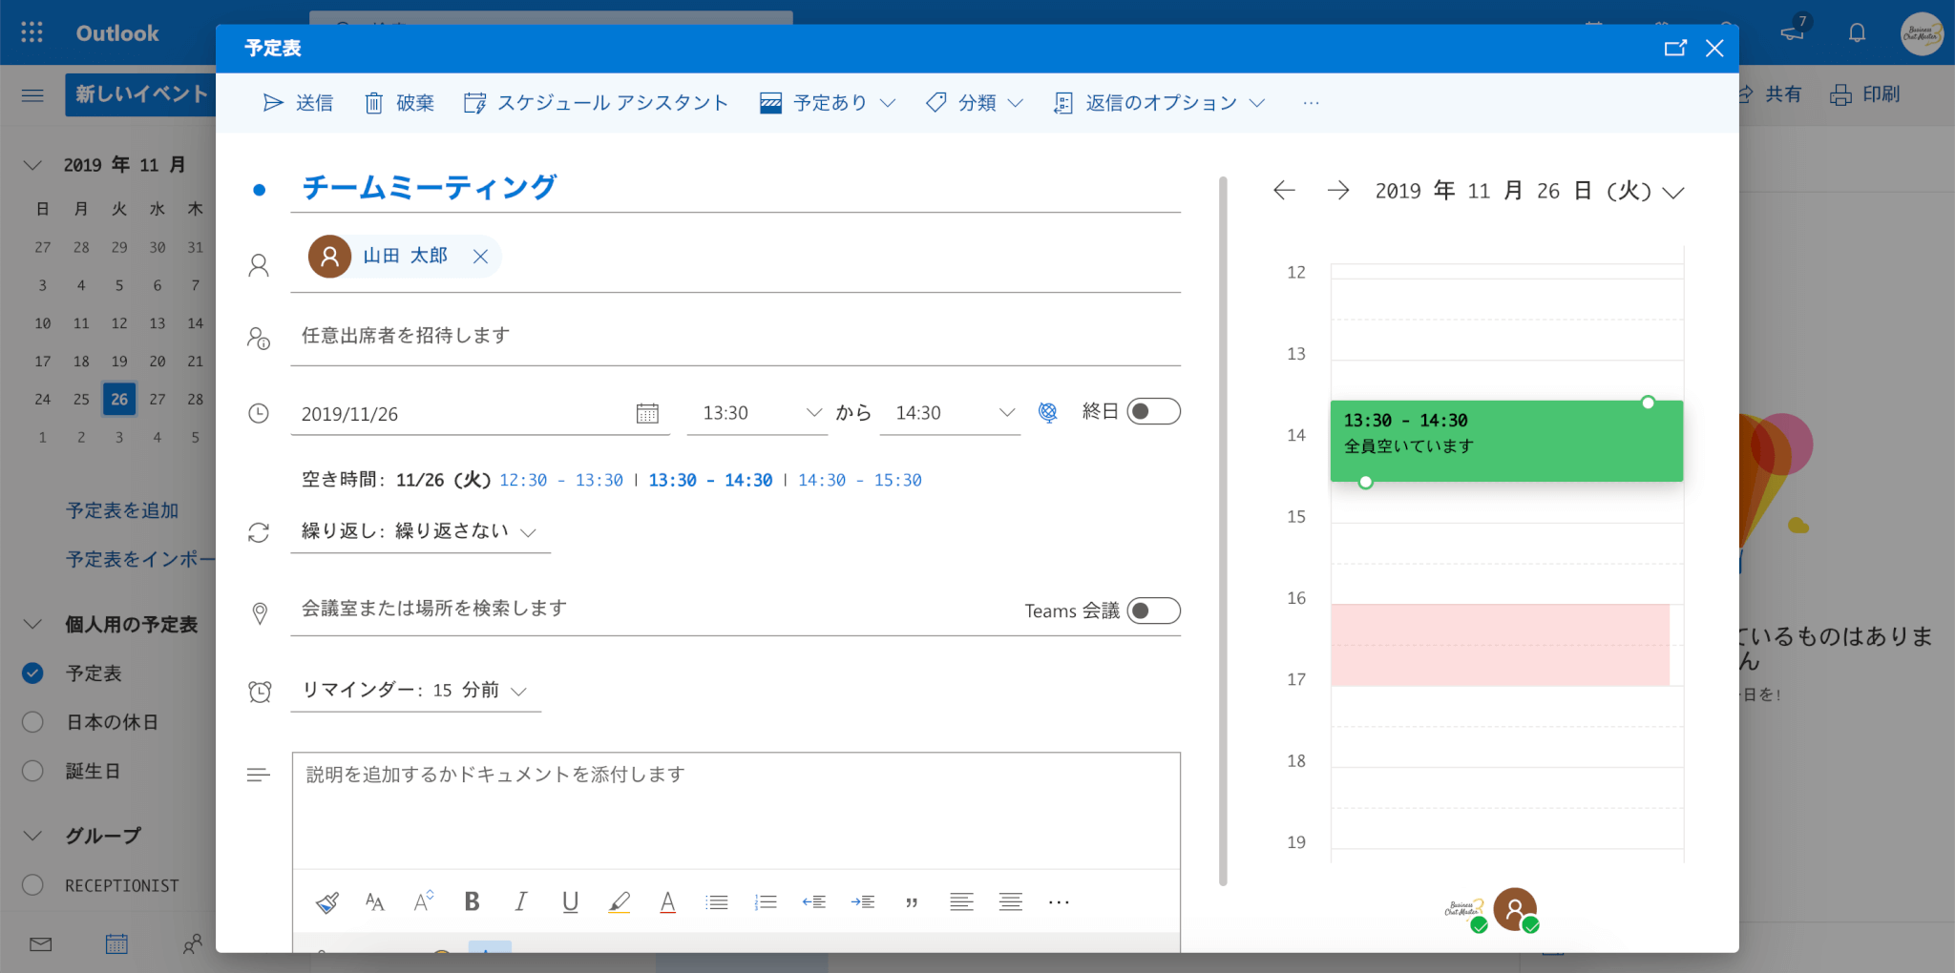Image resolution: width=1955 pixels, height=973 pixels.
Task: Click the font color icon
Action: (667, 901)
